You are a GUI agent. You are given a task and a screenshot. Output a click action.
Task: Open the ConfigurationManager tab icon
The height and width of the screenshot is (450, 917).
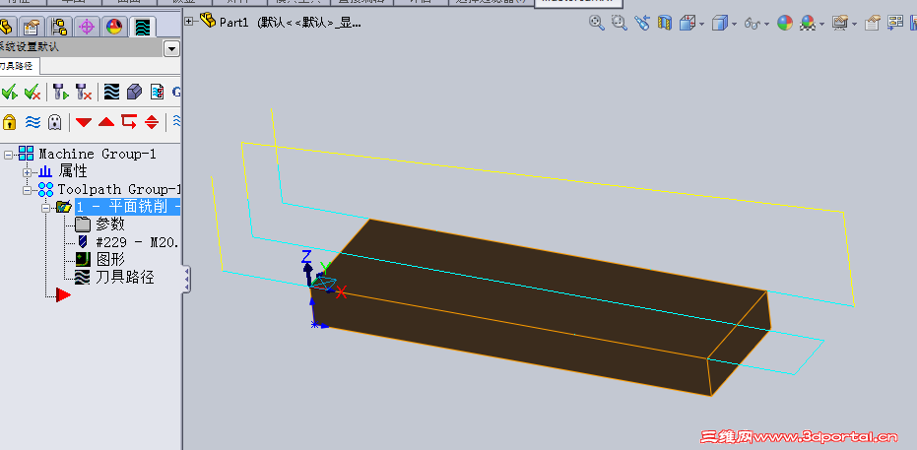click(59, 27)
